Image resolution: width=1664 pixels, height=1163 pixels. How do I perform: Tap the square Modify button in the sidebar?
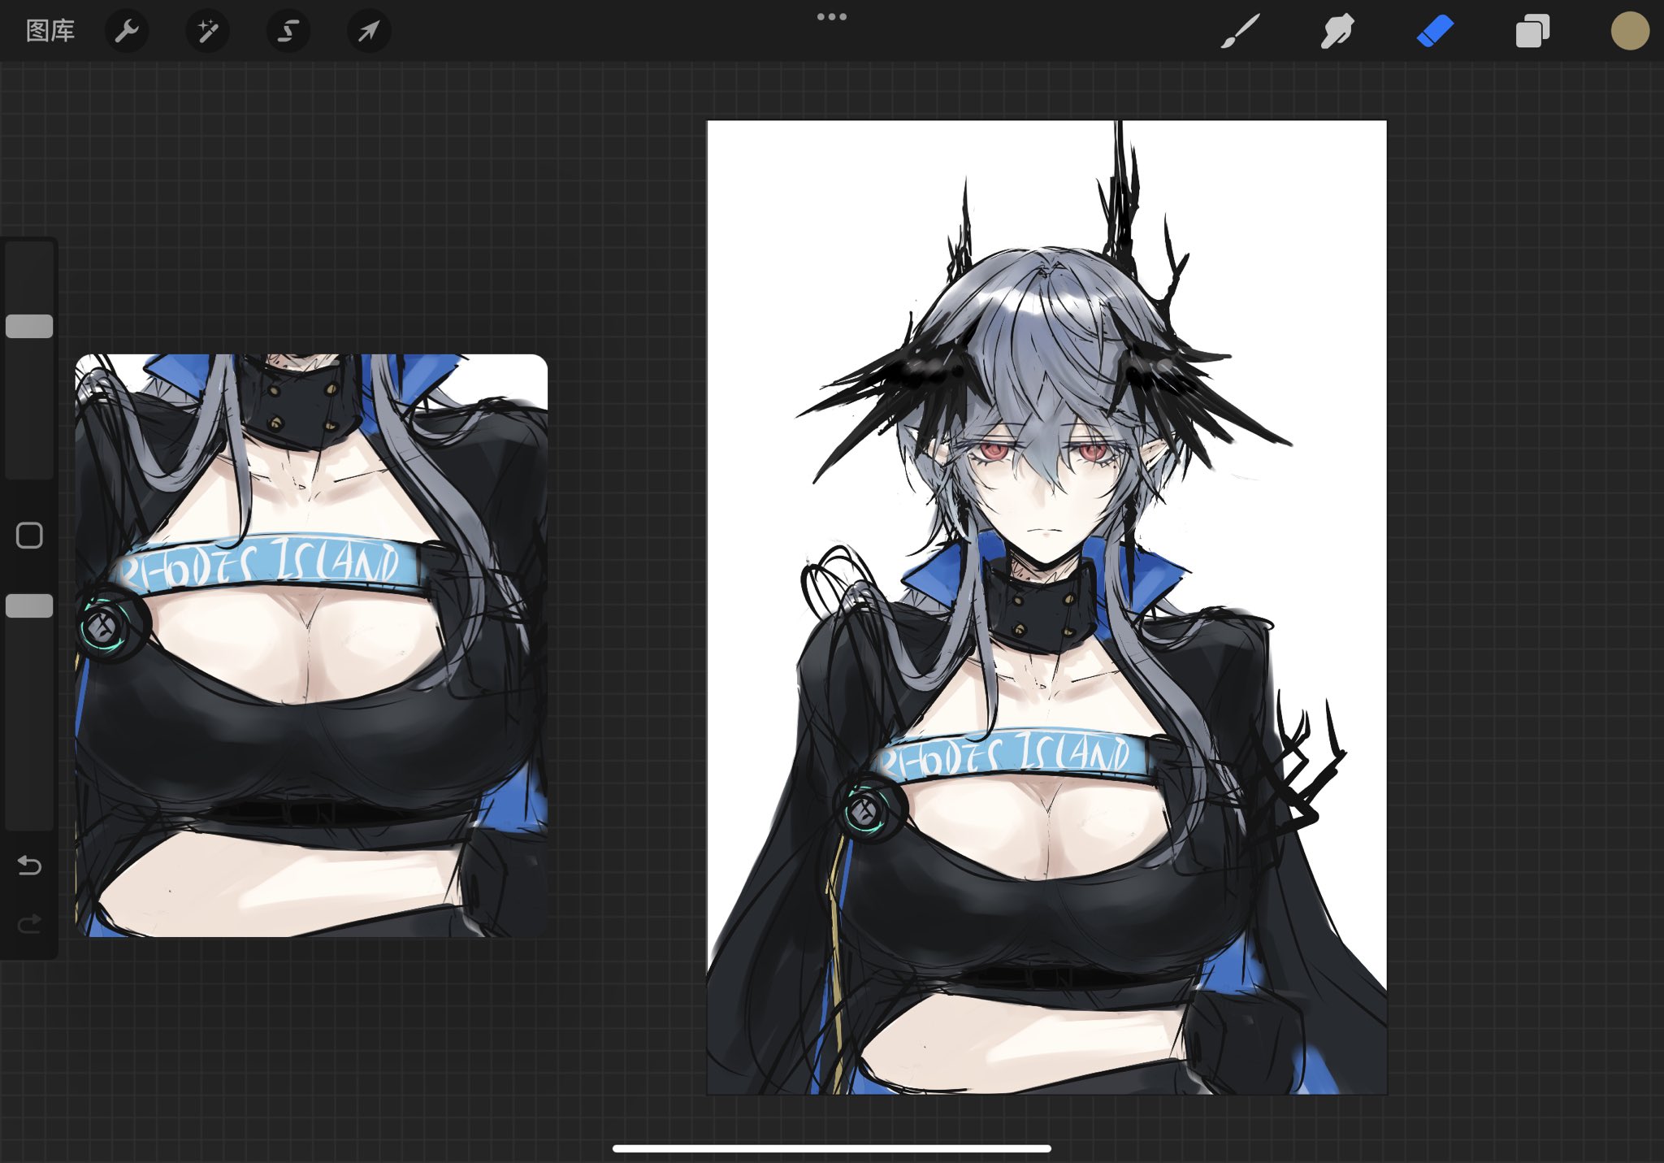[x=29, y=536]
